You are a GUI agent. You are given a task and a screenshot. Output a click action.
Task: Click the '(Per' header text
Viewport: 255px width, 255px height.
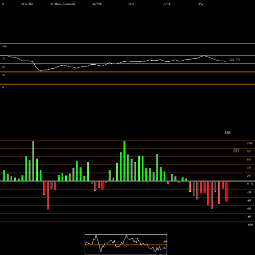[201, 4]
